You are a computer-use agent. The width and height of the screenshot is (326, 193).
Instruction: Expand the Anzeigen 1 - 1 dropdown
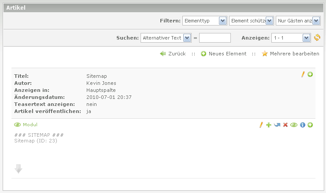click(291, 38)
